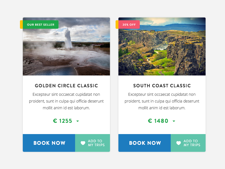Screen dimensions: 225x169
Task: Click the heart icon on Golden Circle card
Action: click(x=83, y=143)
